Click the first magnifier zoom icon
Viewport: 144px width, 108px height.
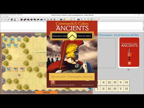click(82, 19)
